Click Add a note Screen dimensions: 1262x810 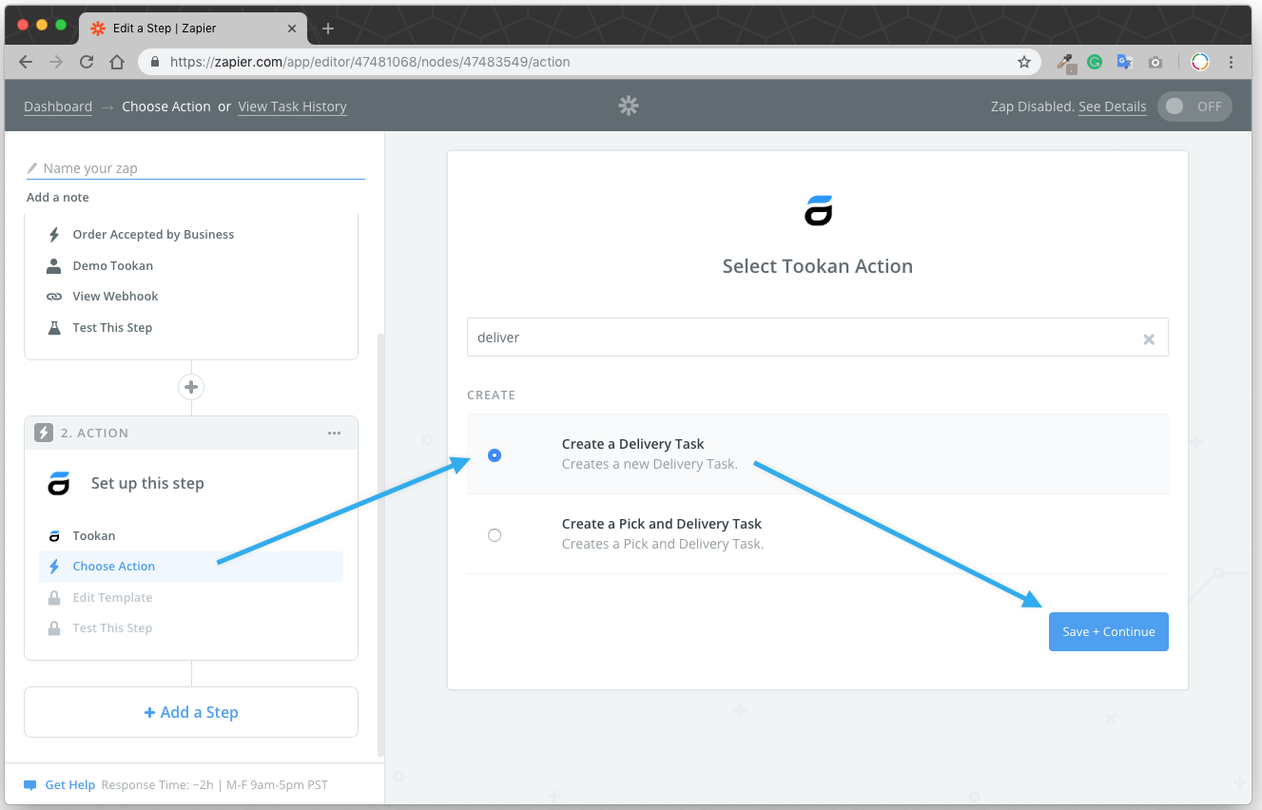(x=58, y=198)
